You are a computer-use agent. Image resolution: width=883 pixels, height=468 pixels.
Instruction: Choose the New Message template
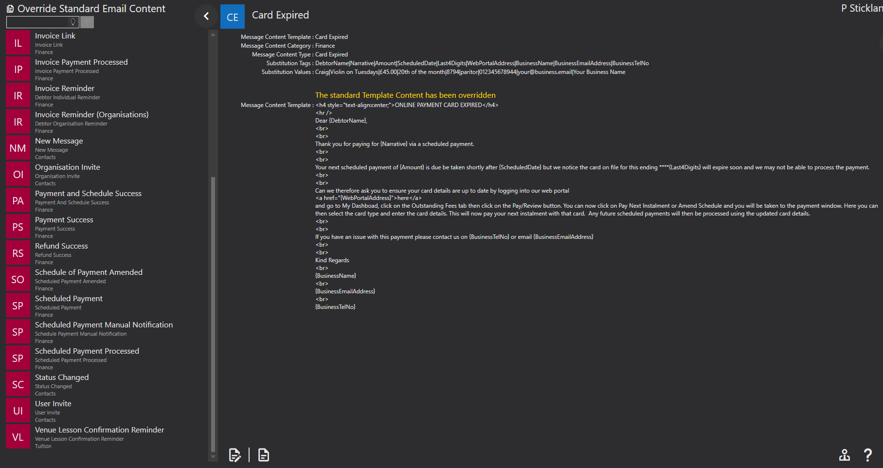click(x=107, y=148)
